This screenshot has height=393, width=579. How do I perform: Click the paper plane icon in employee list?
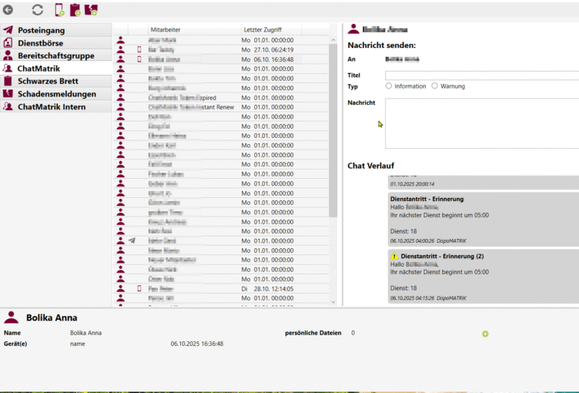tap(132, 240)
